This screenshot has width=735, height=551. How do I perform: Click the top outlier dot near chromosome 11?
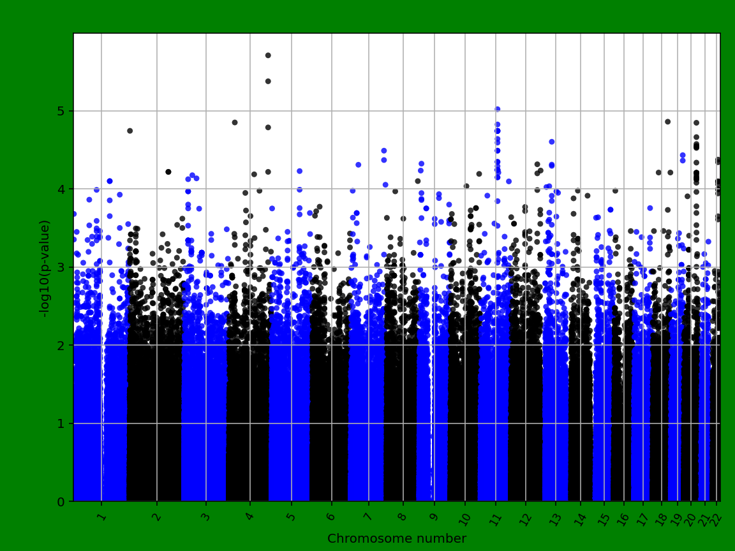tap(497, 108)
